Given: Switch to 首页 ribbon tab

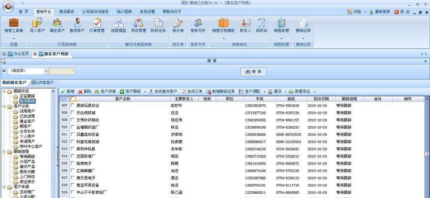Looking at the screenshot, I should click(x=23, y=12).
